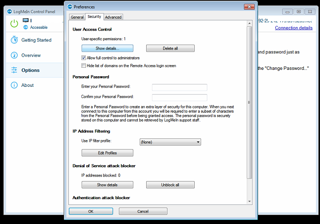Viewport: 320px width, 224px height.
Task: Click Show details under Denial of Service
Action: (x=108, y=185)
